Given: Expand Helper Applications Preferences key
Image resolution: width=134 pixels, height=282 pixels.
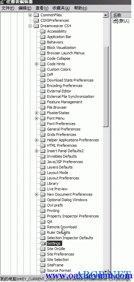Looking at the screenshot, I should coord(37,140).
